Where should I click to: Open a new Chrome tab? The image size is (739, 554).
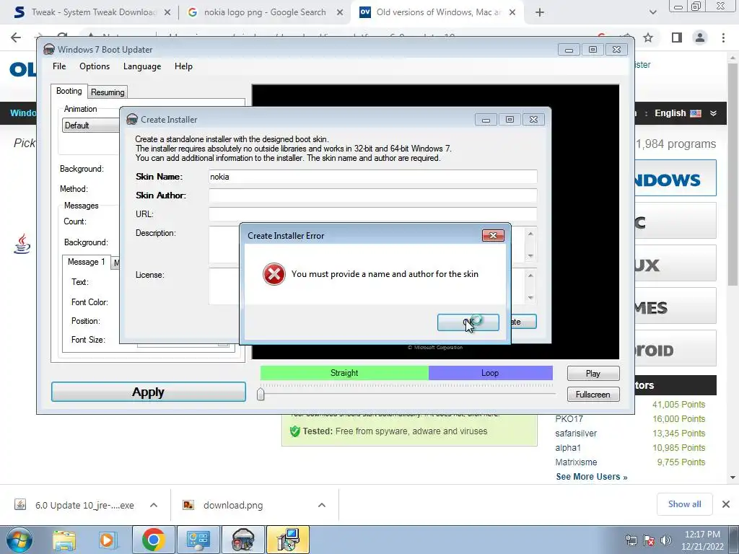[540, 13]
